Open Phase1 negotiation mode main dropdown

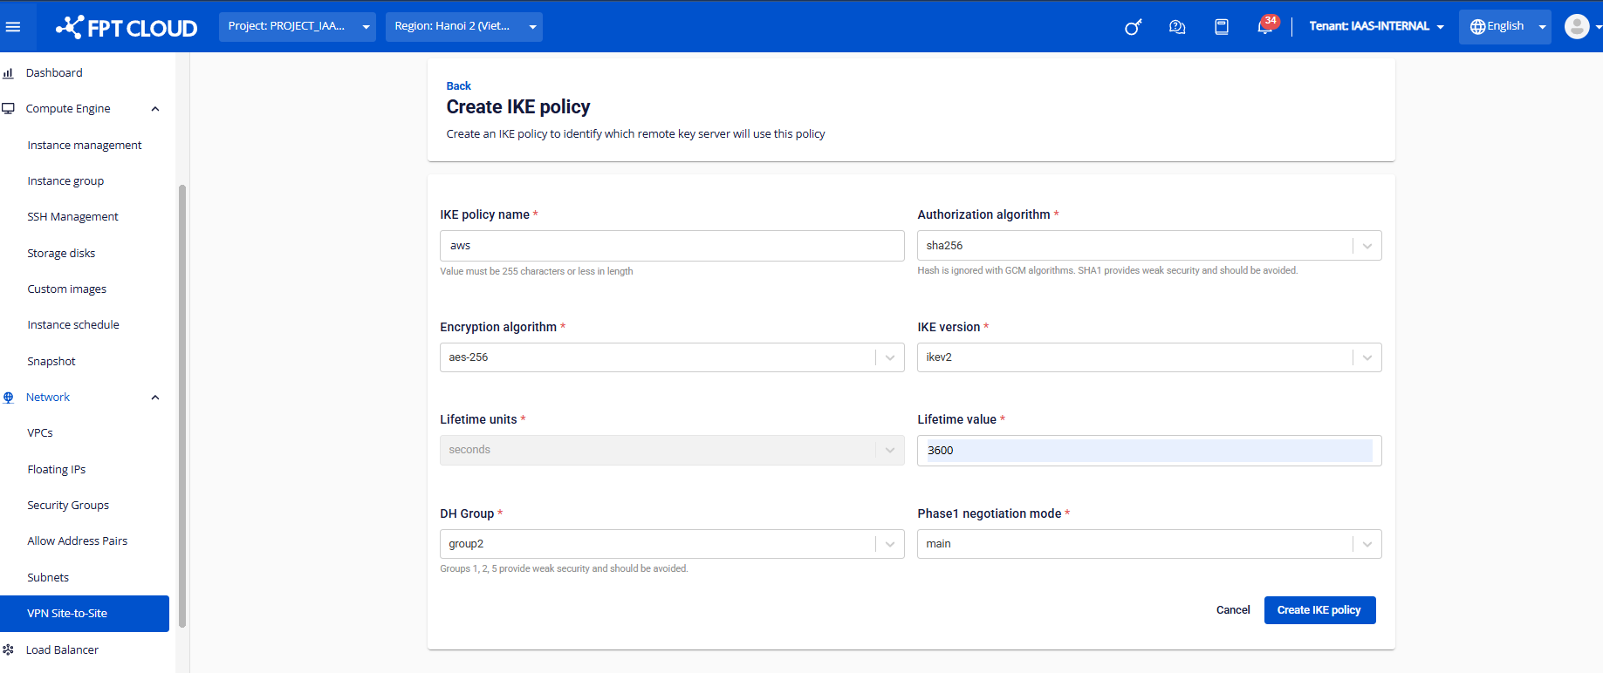(1149, 544)
